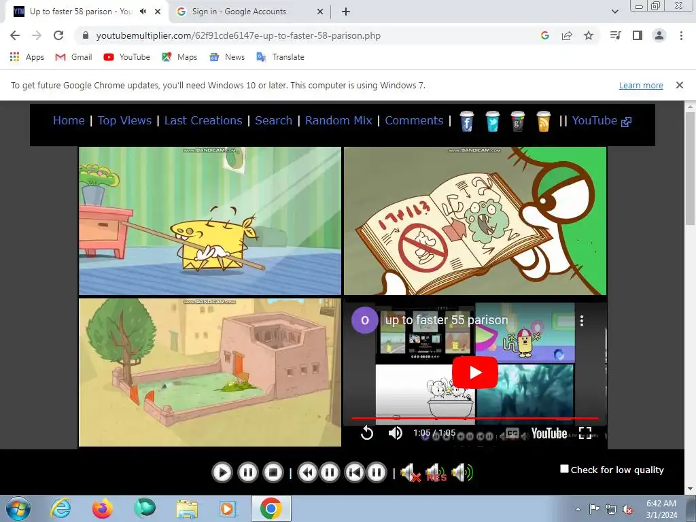Viewport: 696px width, 522px height.
Task: Open the Search link in site menu
Action: click(x=273, y=120)
